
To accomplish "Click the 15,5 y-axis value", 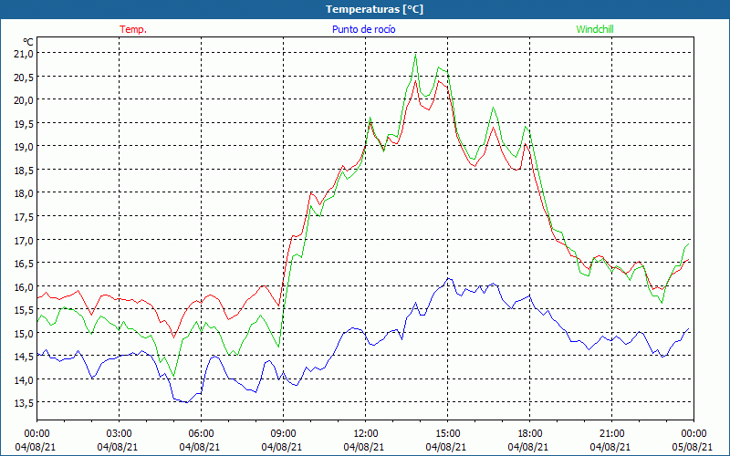I will point(24,310).
